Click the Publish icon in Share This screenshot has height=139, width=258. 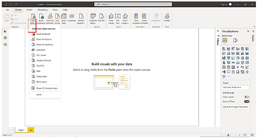167,17
